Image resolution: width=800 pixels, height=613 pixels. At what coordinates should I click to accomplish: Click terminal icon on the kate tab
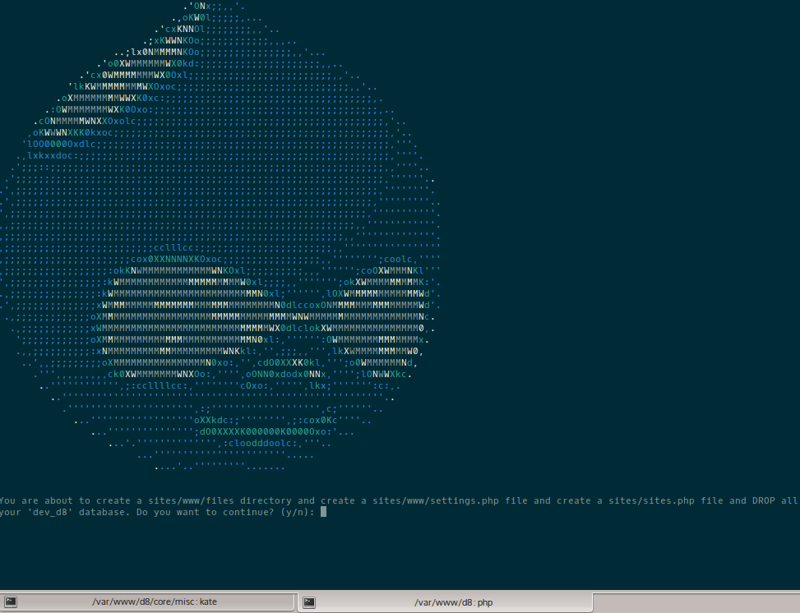click(11, 602)
